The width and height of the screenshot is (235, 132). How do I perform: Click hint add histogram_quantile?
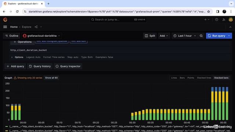click(x=52, y=41)
